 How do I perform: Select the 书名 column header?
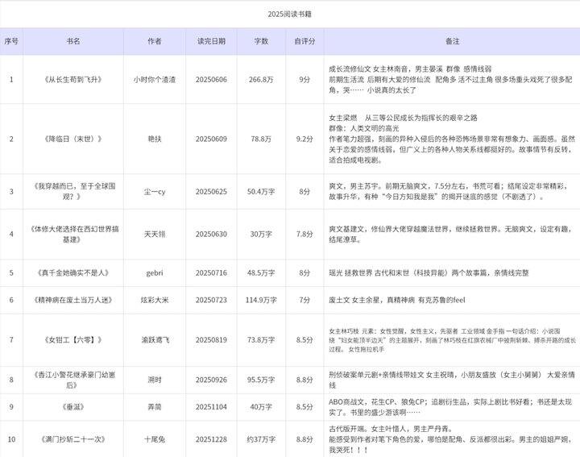tap(73, 41)
